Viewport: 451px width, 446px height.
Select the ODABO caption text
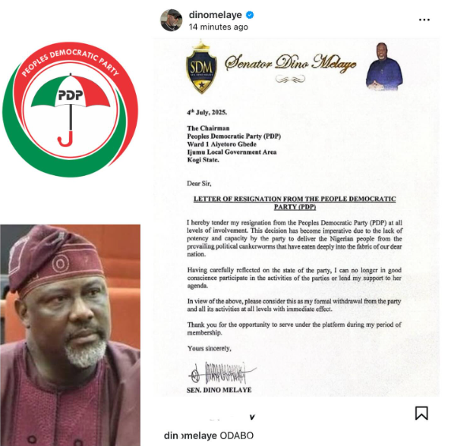(236, 435)
